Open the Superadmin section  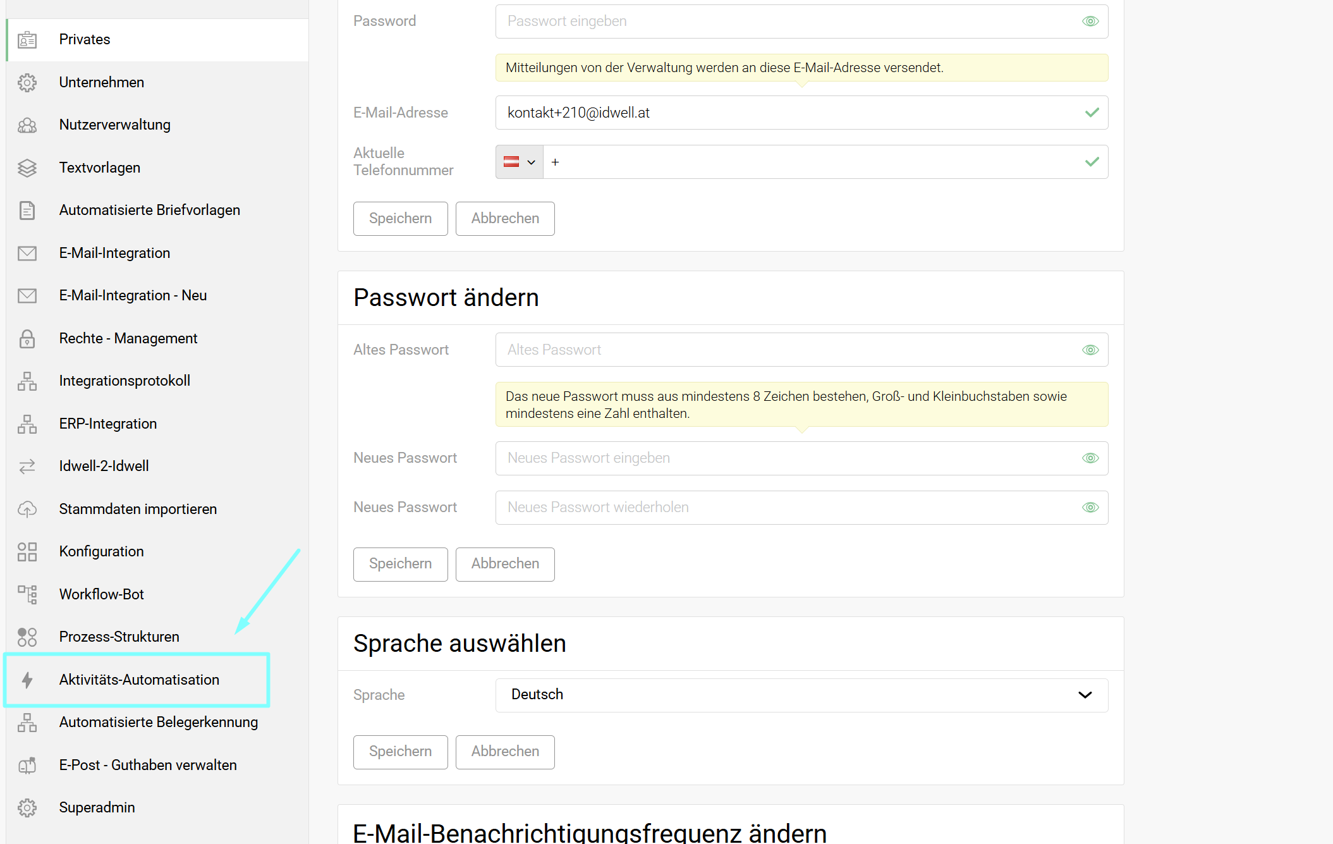(97, 808)
